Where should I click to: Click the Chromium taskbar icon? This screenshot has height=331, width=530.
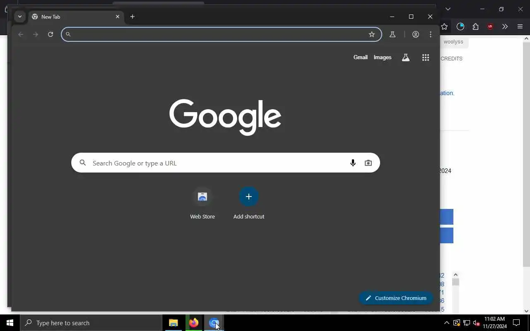point(214,323)
